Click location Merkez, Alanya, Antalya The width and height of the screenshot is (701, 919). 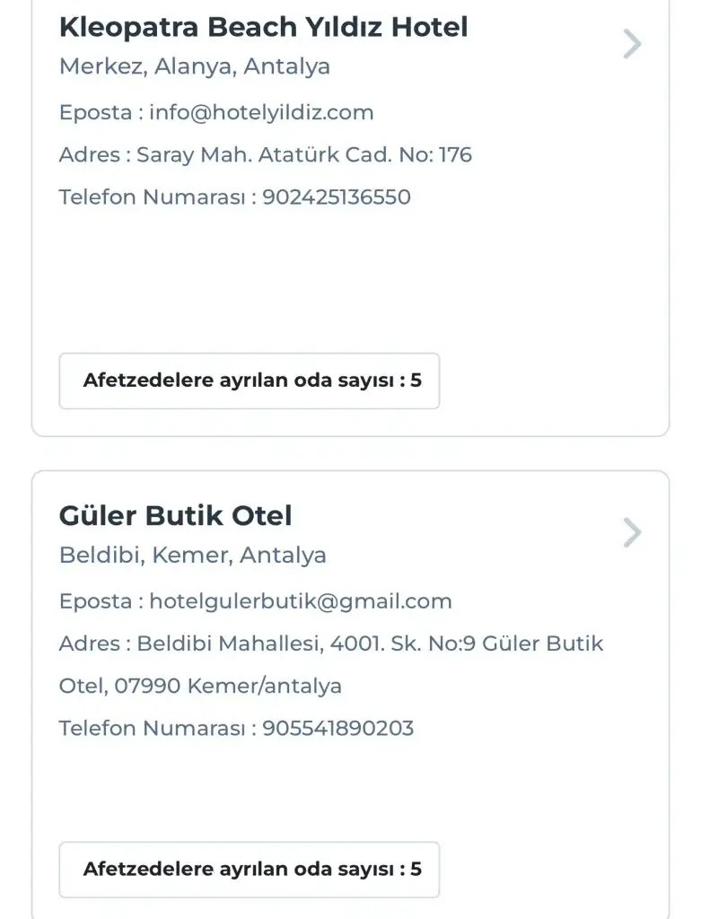click(x=194, y=66)
